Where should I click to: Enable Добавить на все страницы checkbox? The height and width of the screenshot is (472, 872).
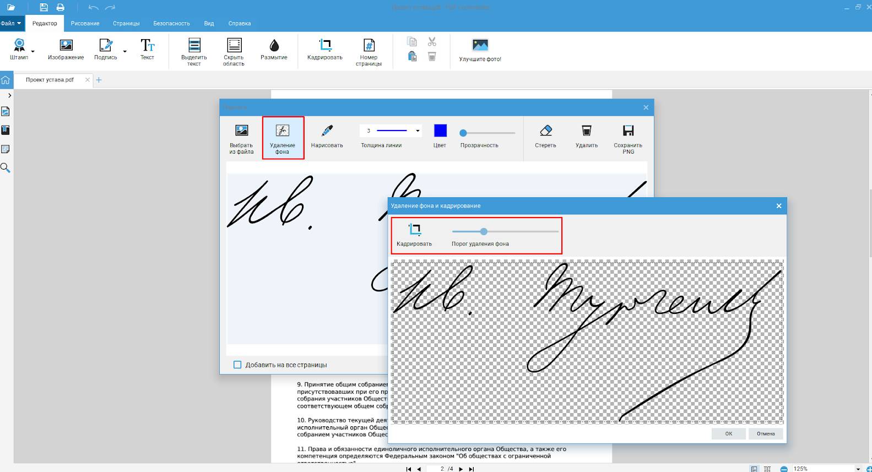237,365
